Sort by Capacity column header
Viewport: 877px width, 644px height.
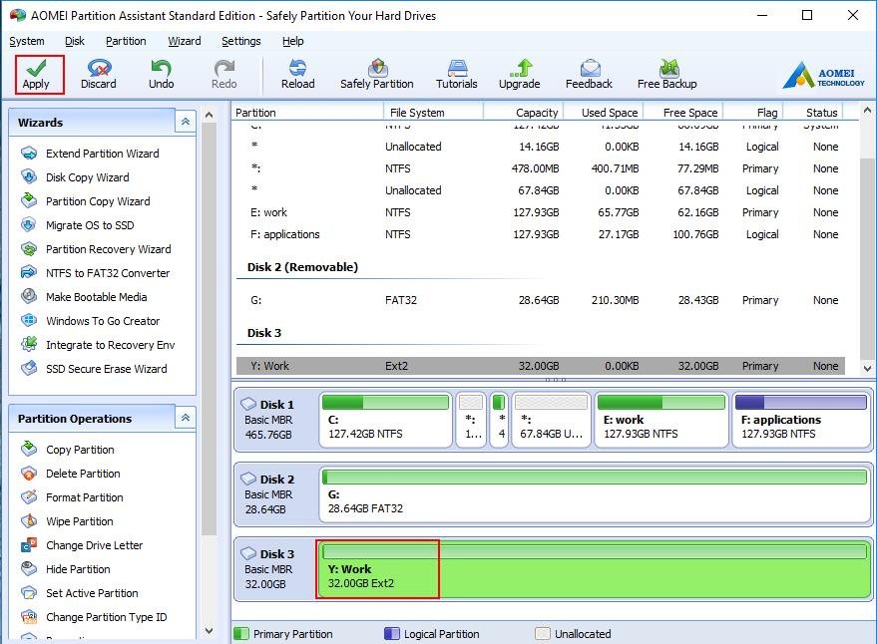(x=524, y=113)
